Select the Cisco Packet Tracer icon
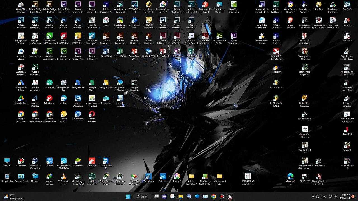Viewport: 358px width, 201px height. pyautogui.click(x=106, y=179)
